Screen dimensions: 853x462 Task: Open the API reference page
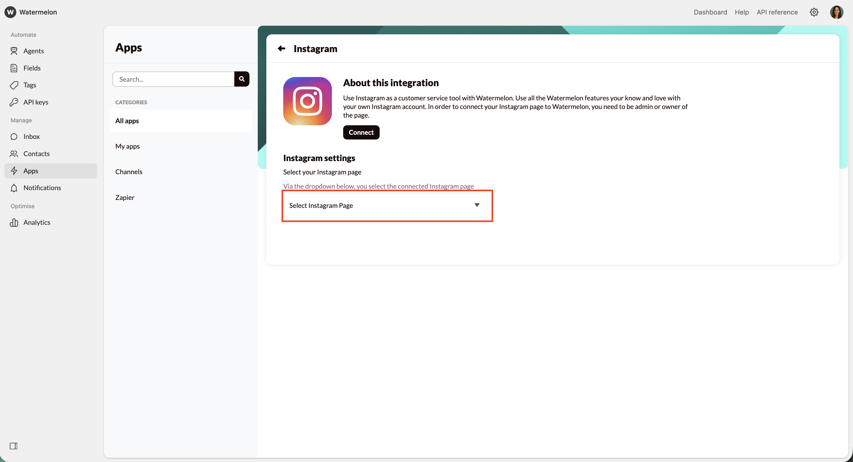[x=777, y=12]
